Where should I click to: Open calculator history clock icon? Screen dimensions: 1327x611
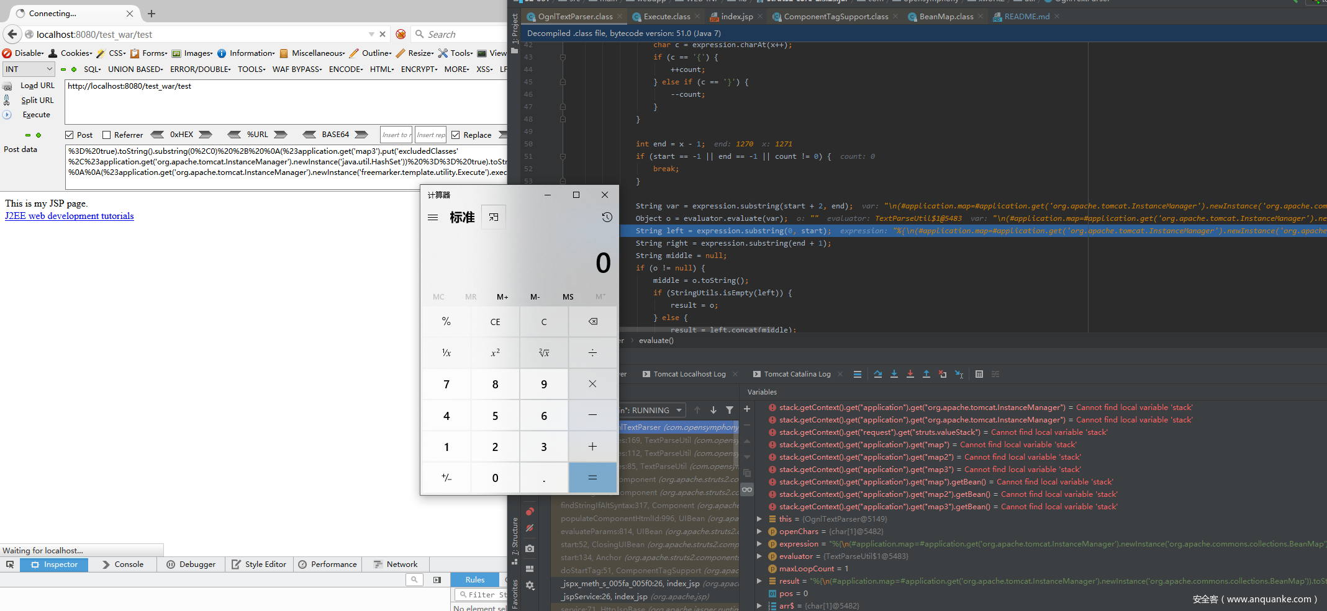coord(607,217)
